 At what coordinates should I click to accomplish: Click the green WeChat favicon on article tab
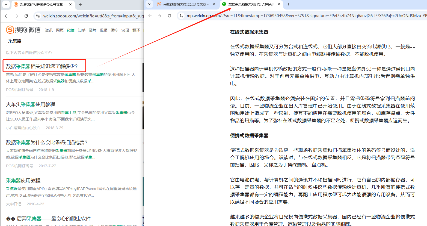224,4
